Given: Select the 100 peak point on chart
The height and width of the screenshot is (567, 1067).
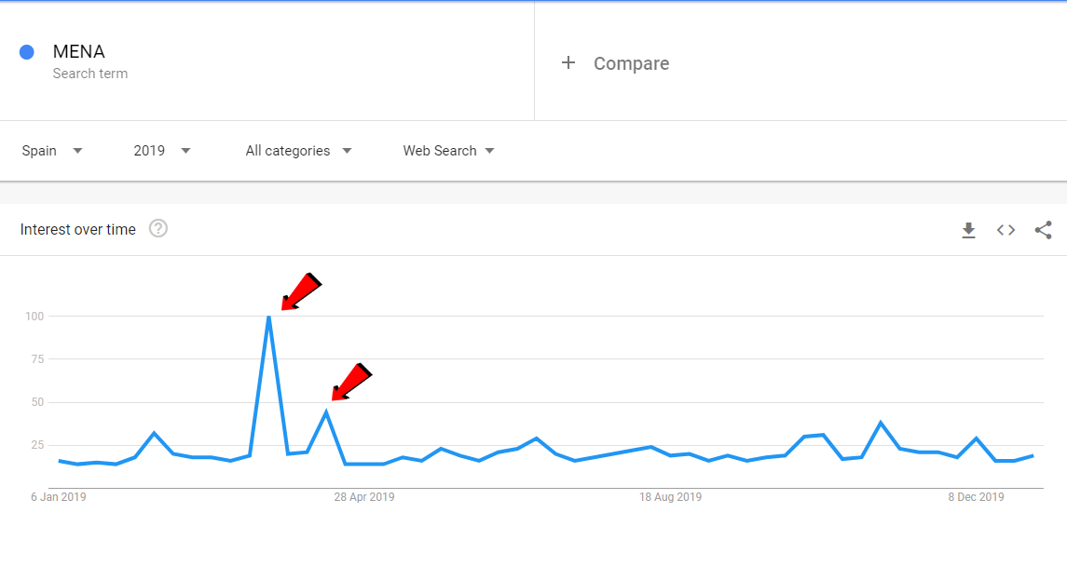Looking at the screenshot, I should click(x=269, y=317).
